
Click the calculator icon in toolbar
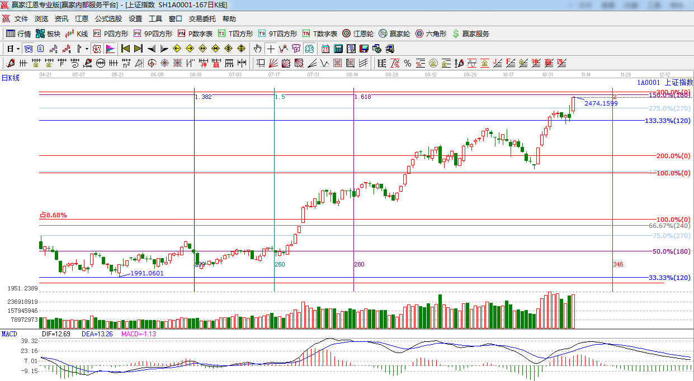click(x=338, y=49)
